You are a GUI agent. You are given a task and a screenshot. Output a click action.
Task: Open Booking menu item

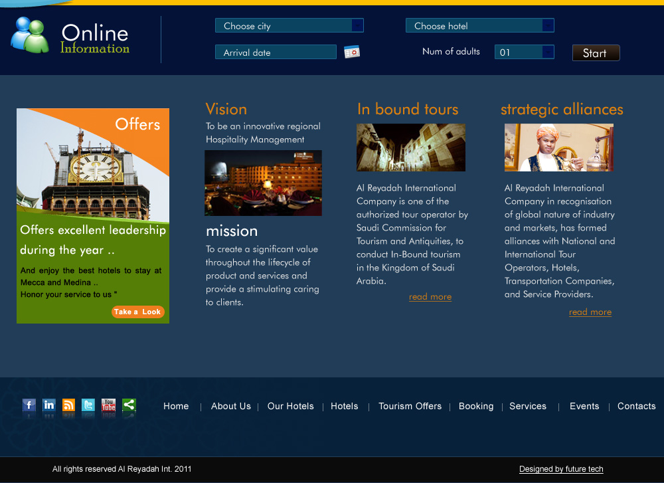pos(476,406)
